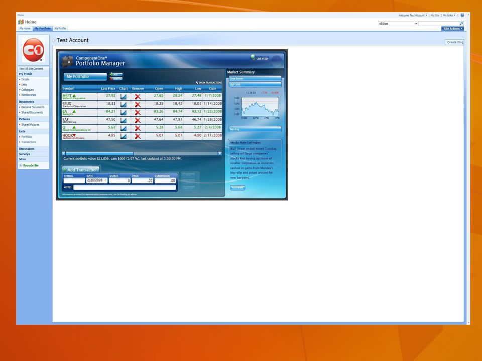Open the Transactions list link
The width and height of the screenshot is (482, 361).
tap(29, 142)
